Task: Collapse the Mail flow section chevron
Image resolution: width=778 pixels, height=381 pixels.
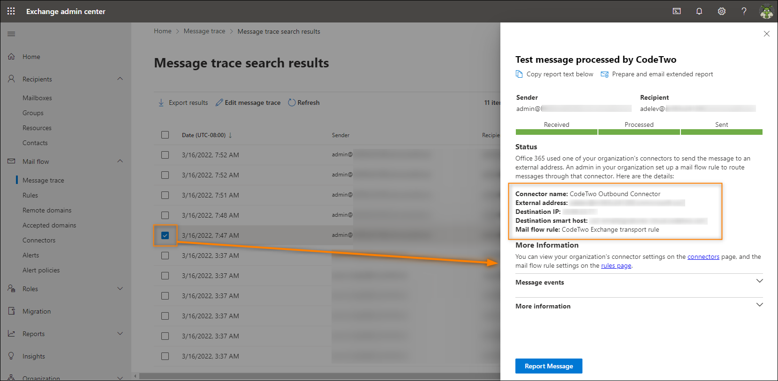Action: pos(120,161)
